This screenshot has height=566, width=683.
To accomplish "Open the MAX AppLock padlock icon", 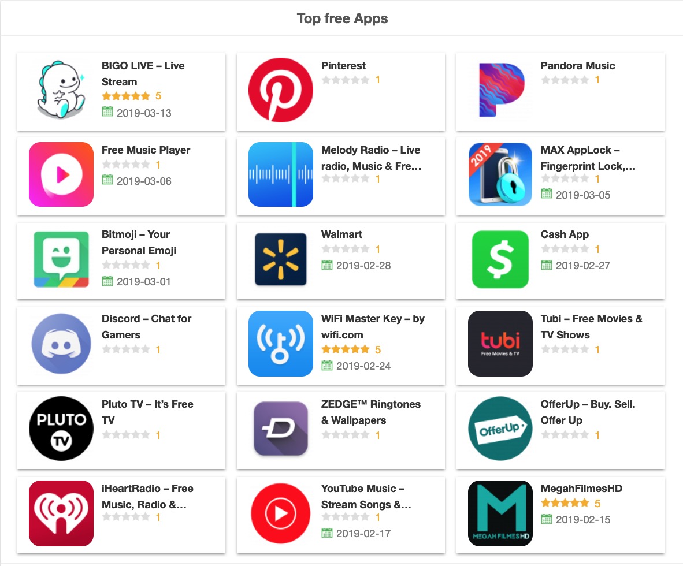I will click(x=500, y=174).
